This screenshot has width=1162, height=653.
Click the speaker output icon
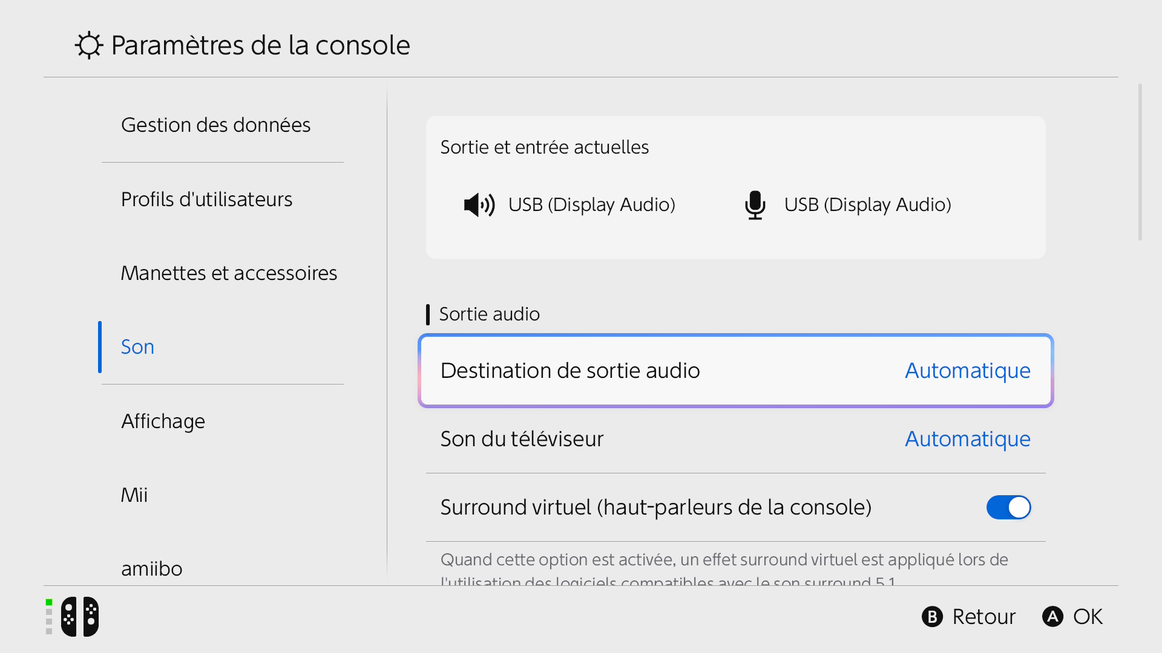pos(479,205)
